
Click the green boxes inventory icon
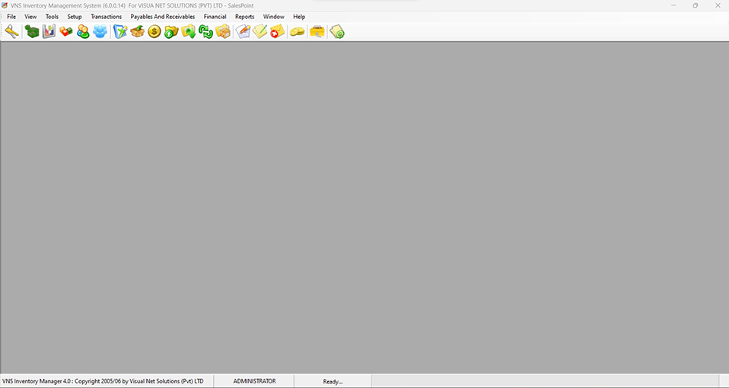pos(32,32)
